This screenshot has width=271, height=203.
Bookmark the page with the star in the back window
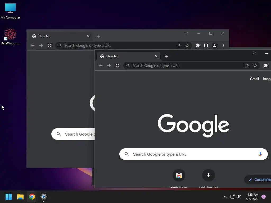pyautogui.click(x=187, y=45)
